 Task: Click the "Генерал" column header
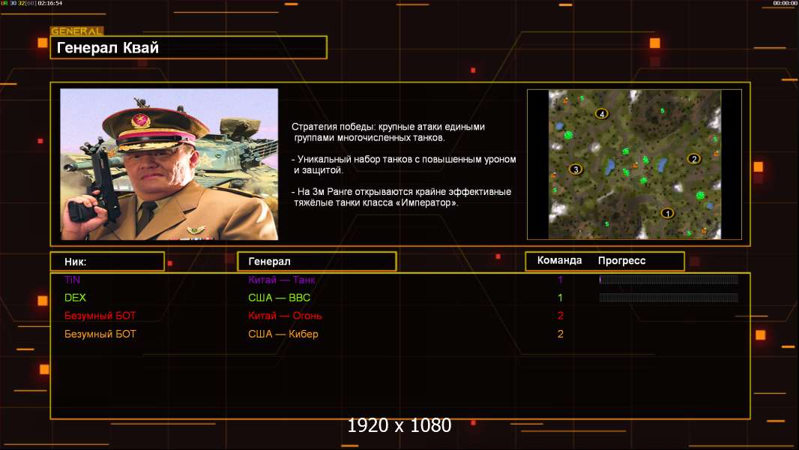316,262
